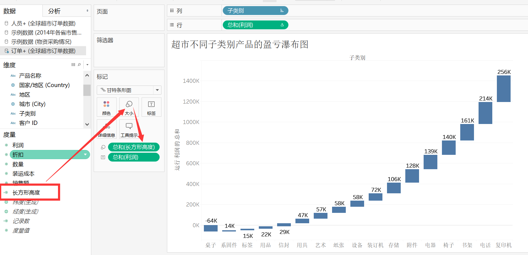Switch to the 分析 tab
528x255 pixels.
54,11
